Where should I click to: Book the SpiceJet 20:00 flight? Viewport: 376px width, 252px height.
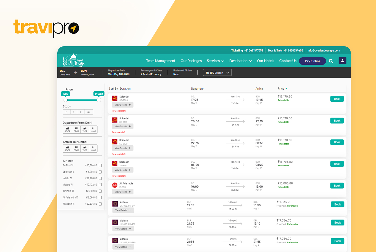point(337,121)
